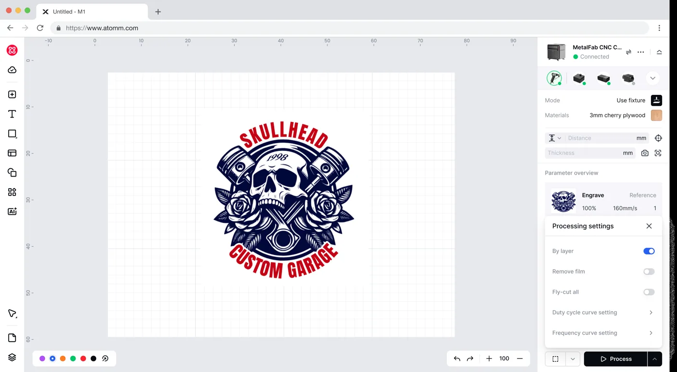Click the switch device arrows icon
The image size is (677, 372).
click(x=629, y=52)
